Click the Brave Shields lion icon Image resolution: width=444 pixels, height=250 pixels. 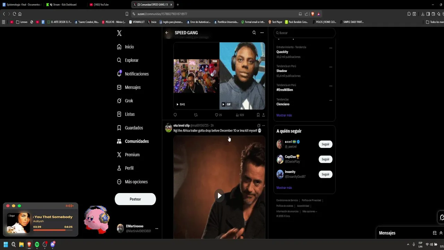313,14
